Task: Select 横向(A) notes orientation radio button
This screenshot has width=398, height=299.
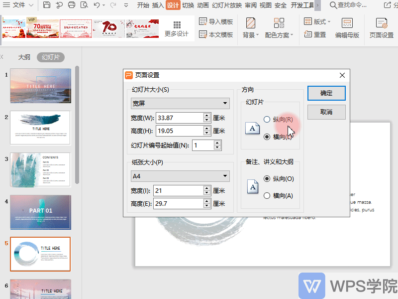Action: pyautogui.click(x=268, y=195)
